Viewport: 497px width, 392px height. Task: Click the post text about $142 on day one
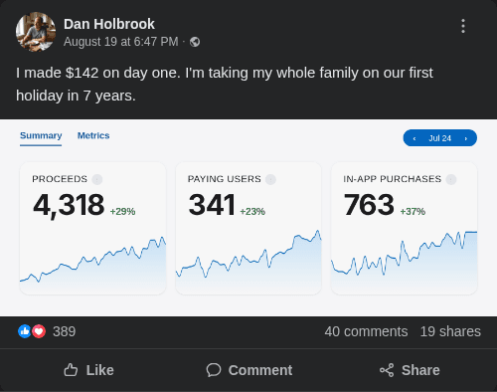coord(225,85)
